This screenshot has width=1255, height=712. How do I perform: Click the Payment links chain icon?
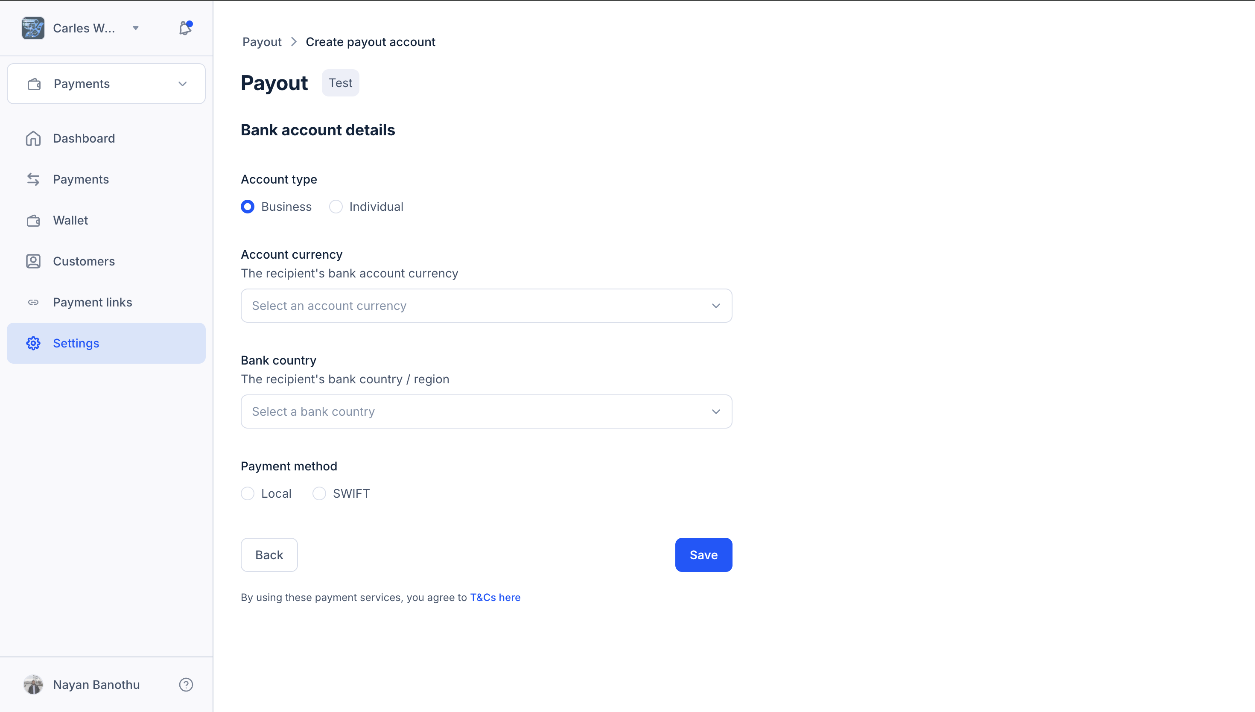pos(33,302)
